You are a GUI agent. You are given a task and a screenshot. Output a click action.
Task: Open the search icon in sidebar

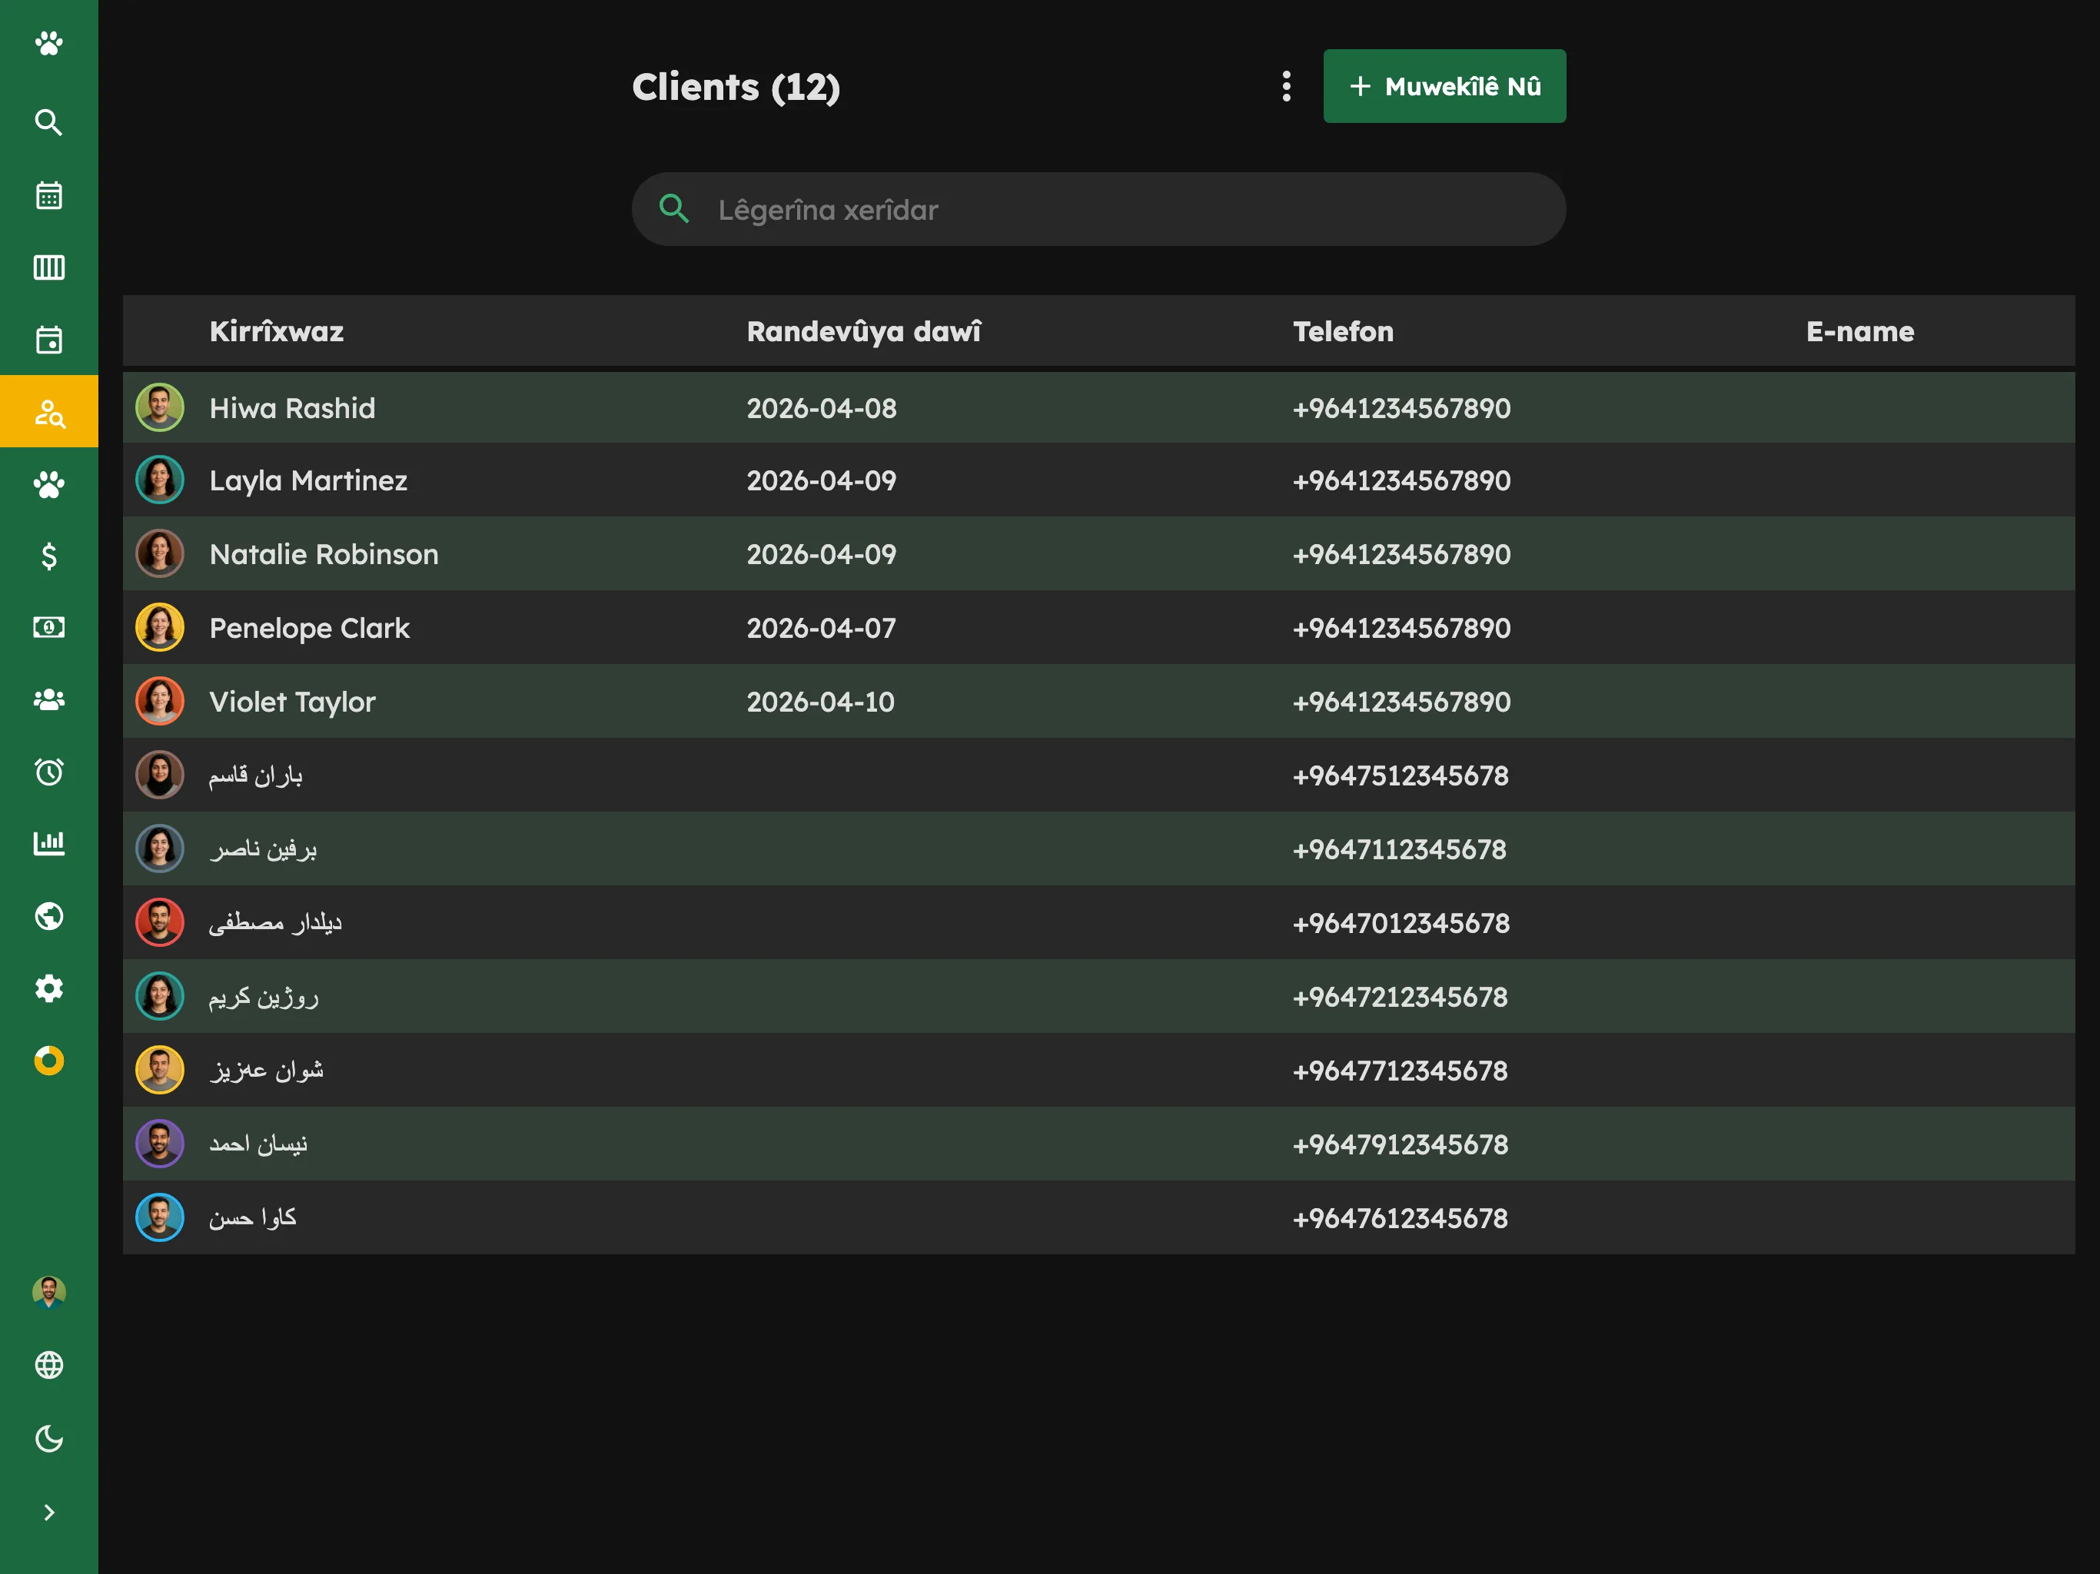[48, 122]
